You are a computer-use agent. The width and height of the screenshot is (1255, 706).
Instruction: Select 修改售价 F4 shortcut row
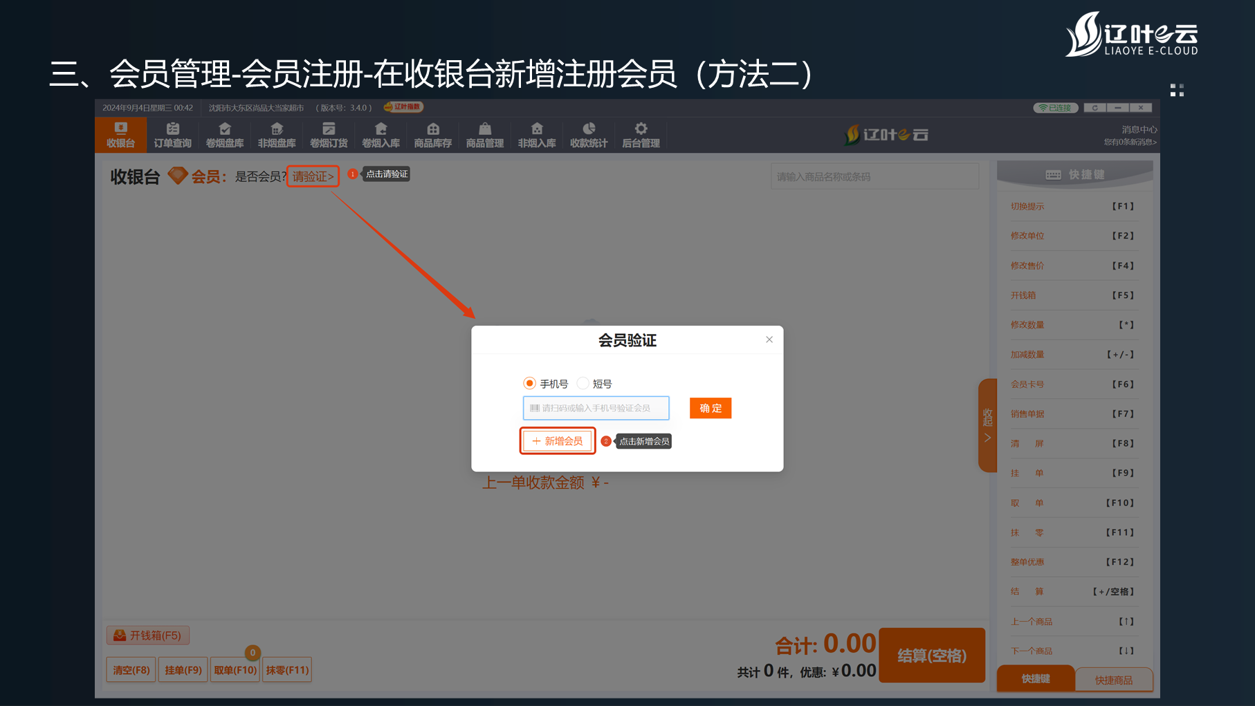[1072, 266]
